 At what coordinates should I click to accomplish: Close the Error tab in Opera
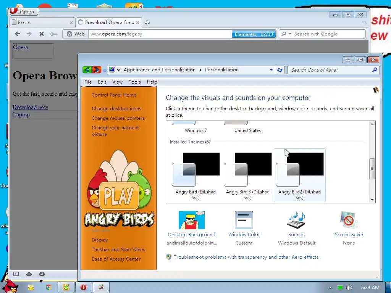[71, 23]
